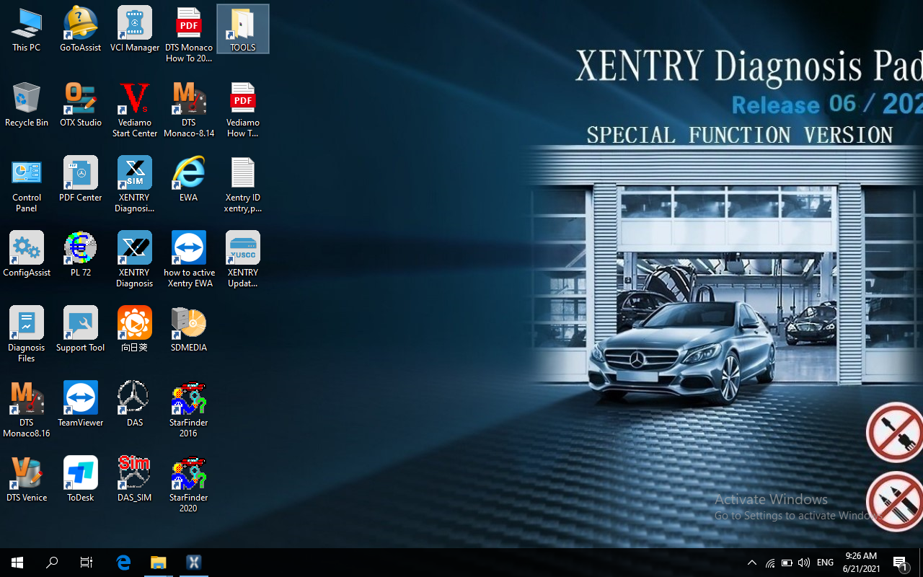Open network status tray icon
Screen dimensions: 923x577
tap(770, 563)
